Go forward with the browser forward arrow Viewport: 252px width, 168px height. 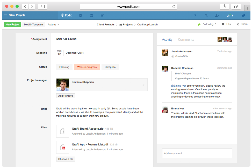(x=32, y=6)
